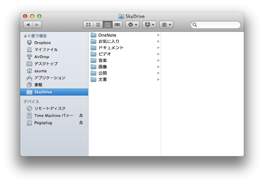The width and height of the screenshot is (264, 184).
Task: Expand the ドキュメント folder arrow
Action: [x=158, y=48]
